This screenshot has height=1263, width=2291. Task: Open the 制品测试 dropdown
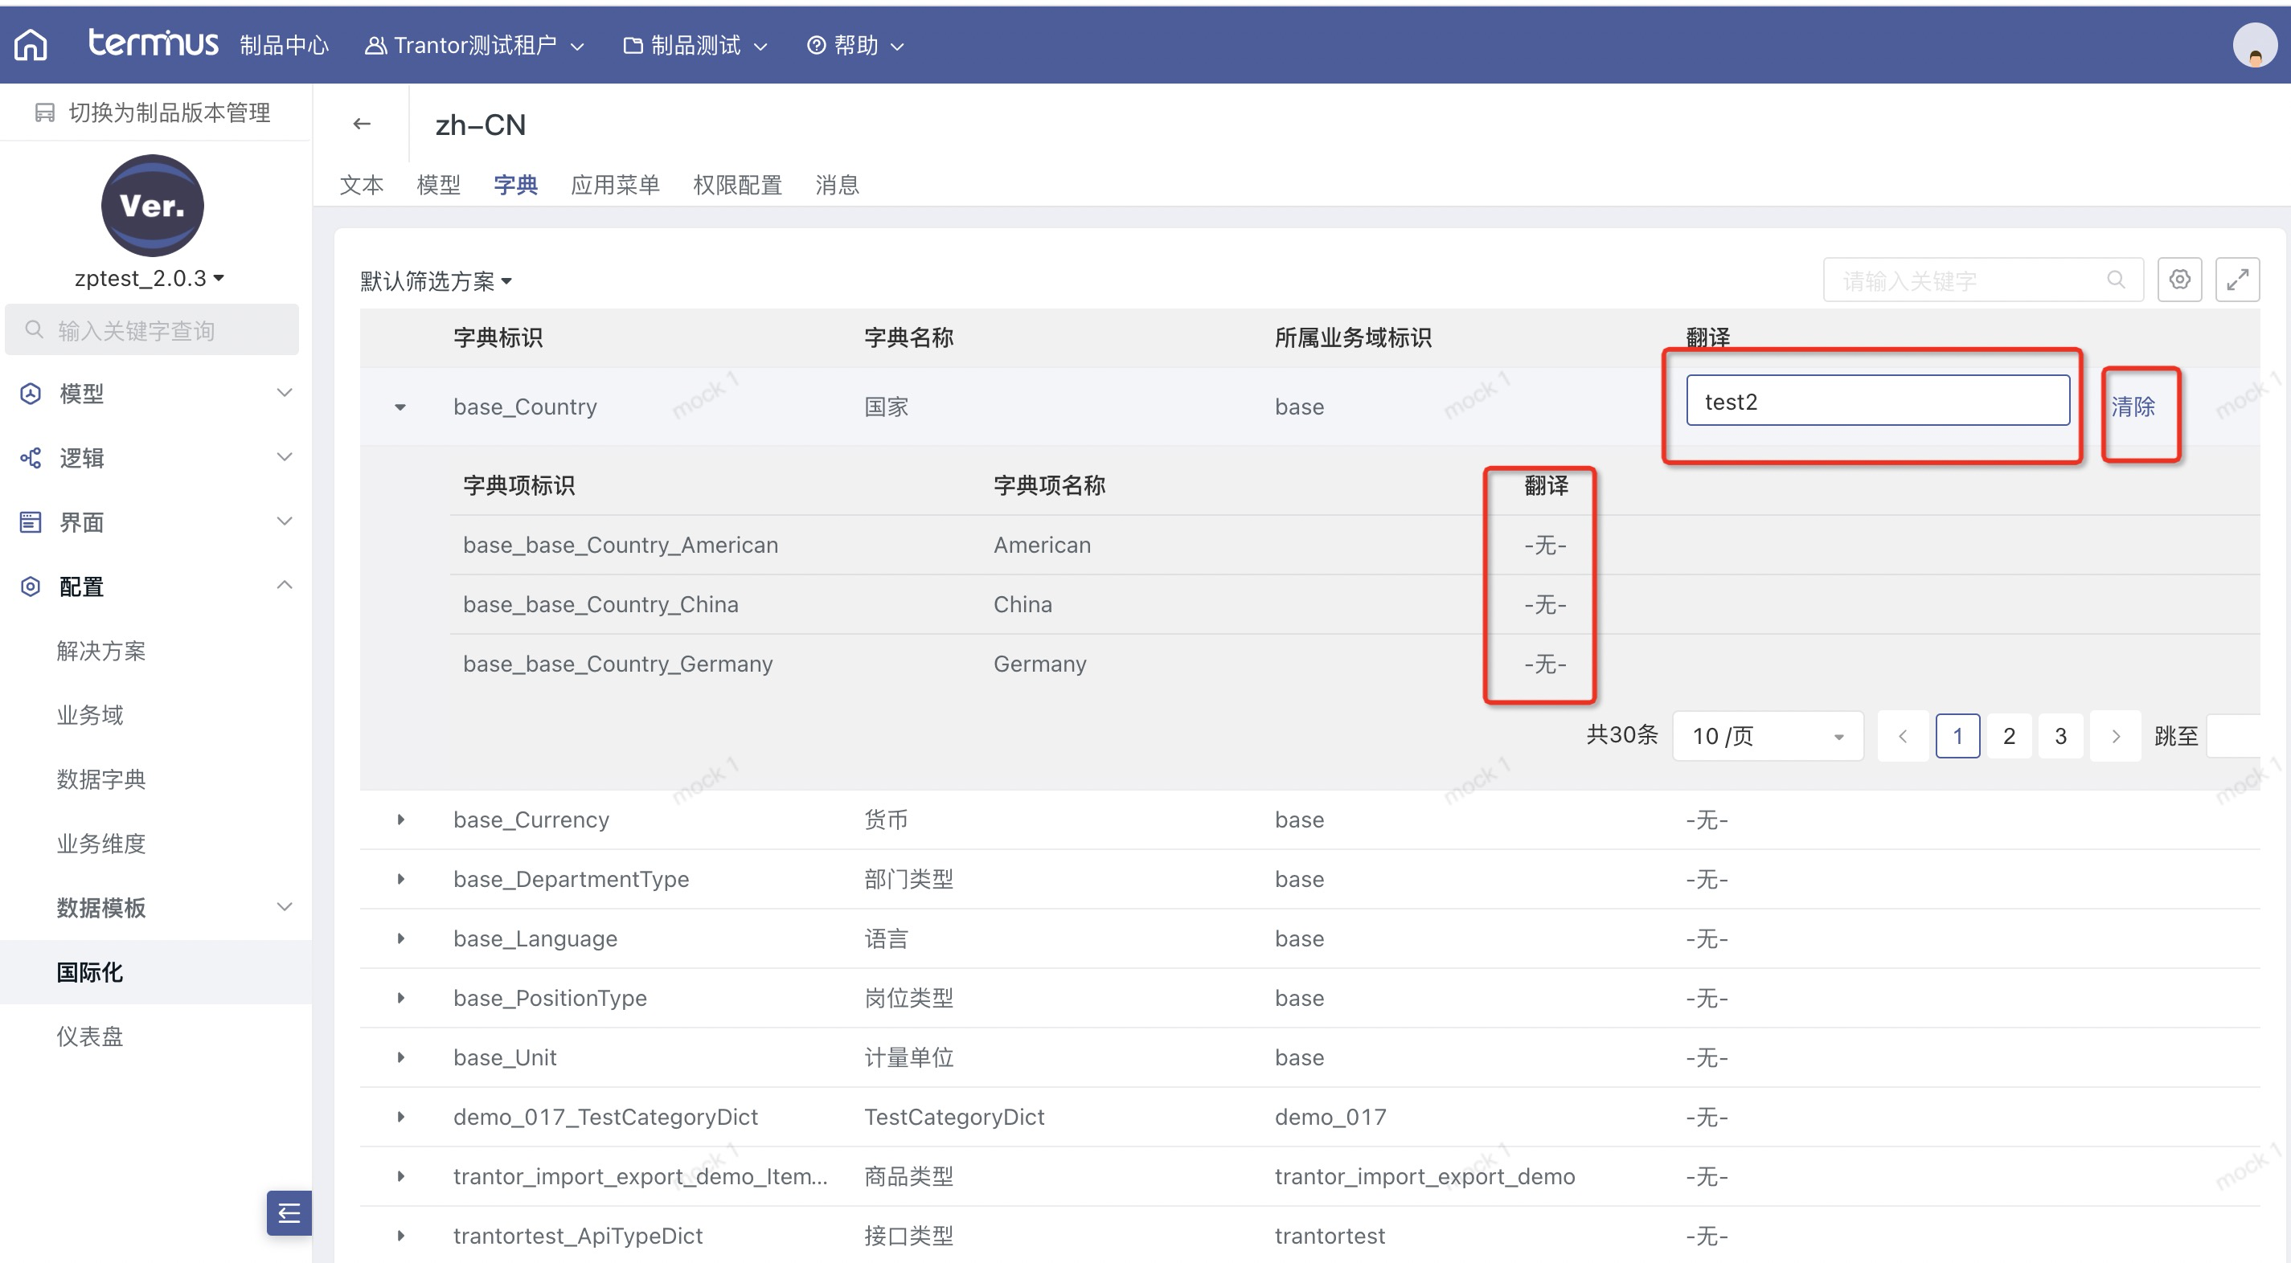coord(695,45)
